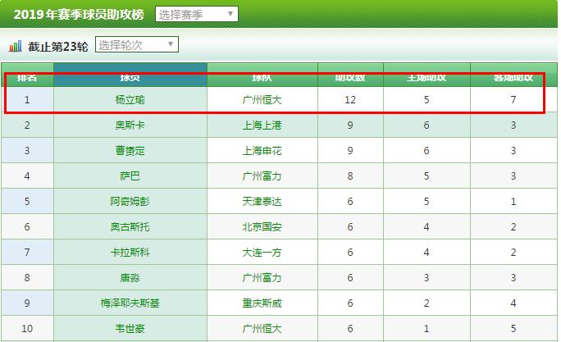Open team 上海上港 link
Viewport: 561px width, 342px height.
pyautogui.click(x=262, y=125)
